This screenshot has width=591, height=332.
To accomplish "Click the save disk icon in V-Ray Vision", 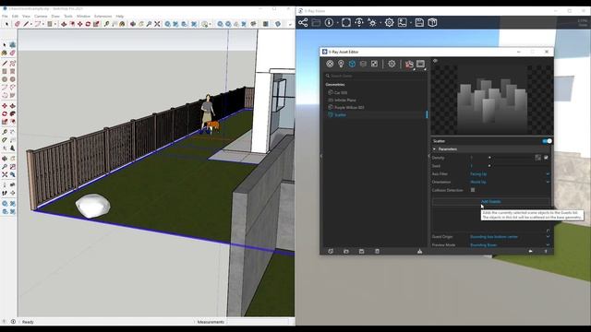I will pyautogui.click(x=419, y=22).
